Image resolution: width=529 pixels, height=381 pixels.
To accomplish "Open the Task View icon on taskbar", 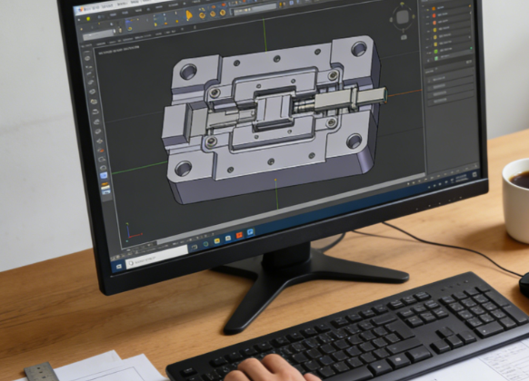I will (x=195, y=247).
